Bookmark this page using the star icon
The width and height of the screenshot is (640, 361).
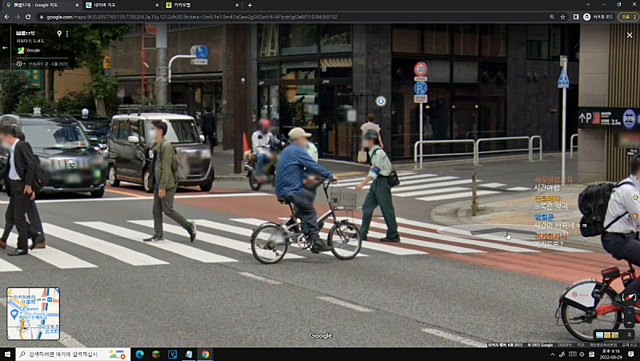(564, 16)
